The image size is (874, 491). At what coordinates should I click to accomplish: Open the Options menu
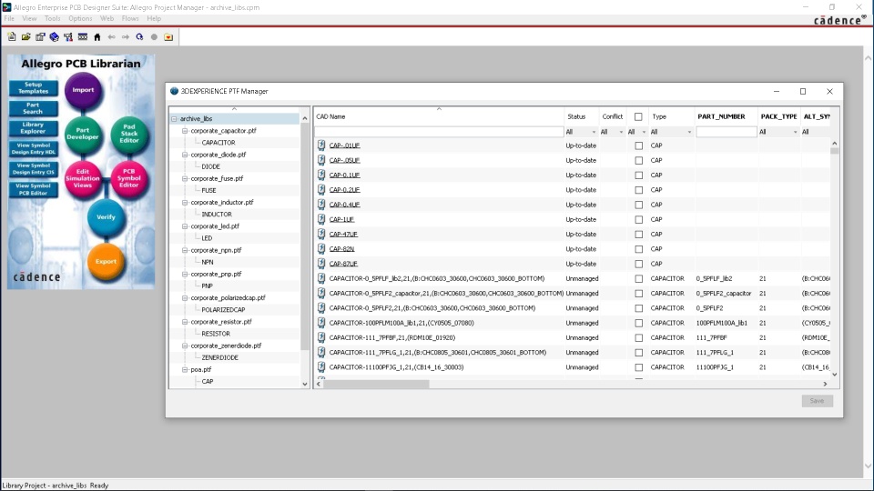pyautogui.click(x=80, y=18)
